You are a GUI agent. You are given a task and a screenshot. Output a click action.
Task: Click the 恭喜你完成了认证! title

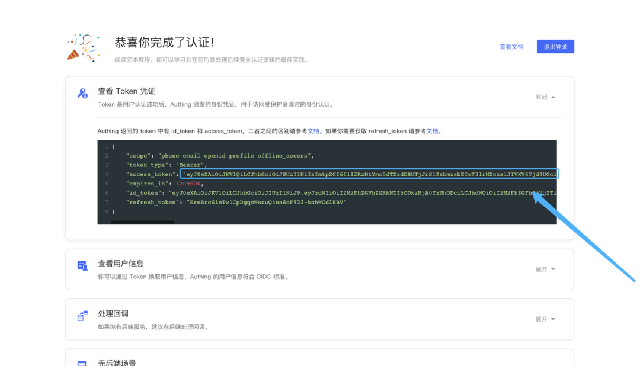[165, 43]
